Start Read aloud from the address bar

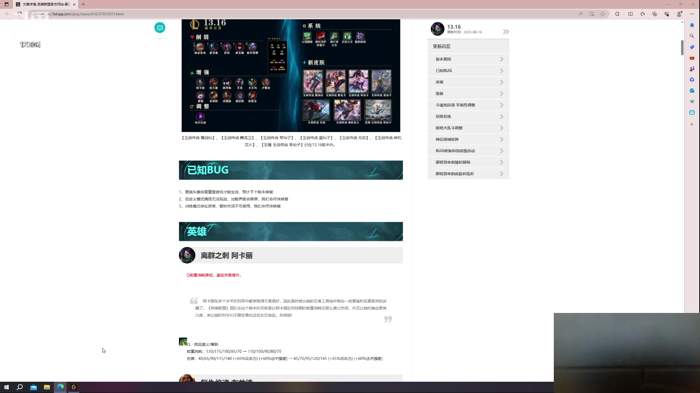coord(581,14)
